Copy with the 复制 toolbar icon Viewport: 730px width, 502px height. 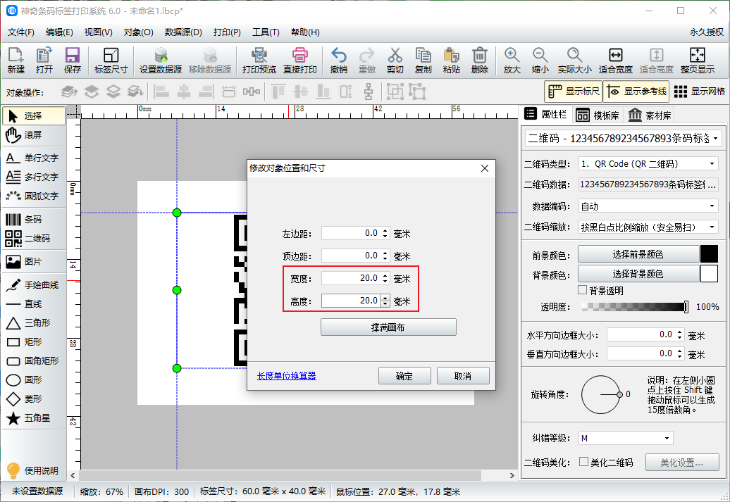coord(423,61)
